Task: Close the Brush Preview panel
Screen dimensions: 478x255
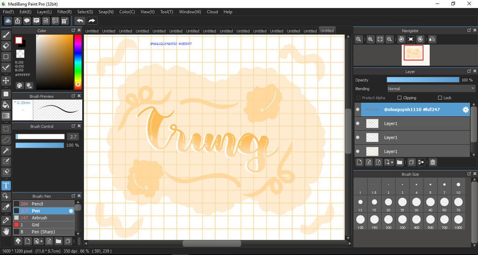Action: coord(79,96)
